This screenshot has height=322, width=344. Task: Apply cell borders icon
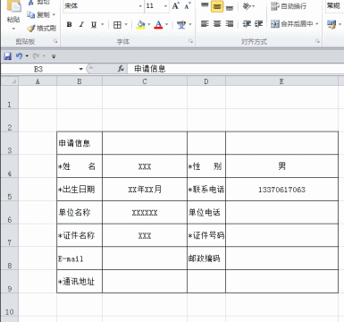tap(117, 24)
